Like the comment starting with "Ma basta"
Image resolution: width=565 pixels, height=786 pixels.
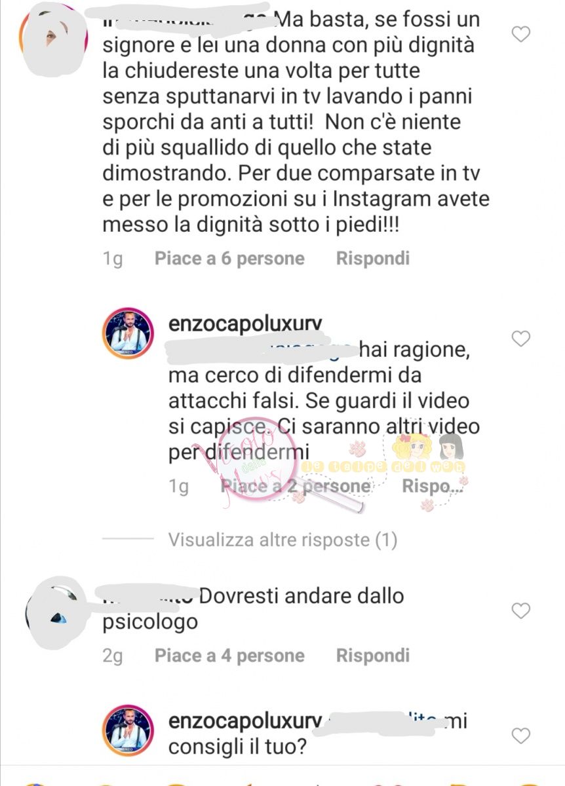click(x=520, y=34)
